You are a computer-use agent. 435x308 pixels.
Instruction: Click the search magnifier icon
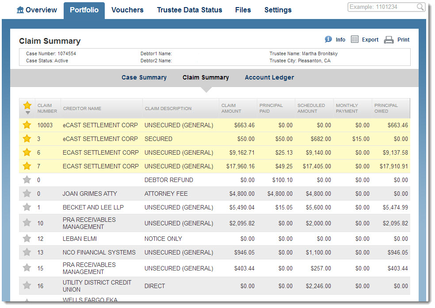[420, 7]
